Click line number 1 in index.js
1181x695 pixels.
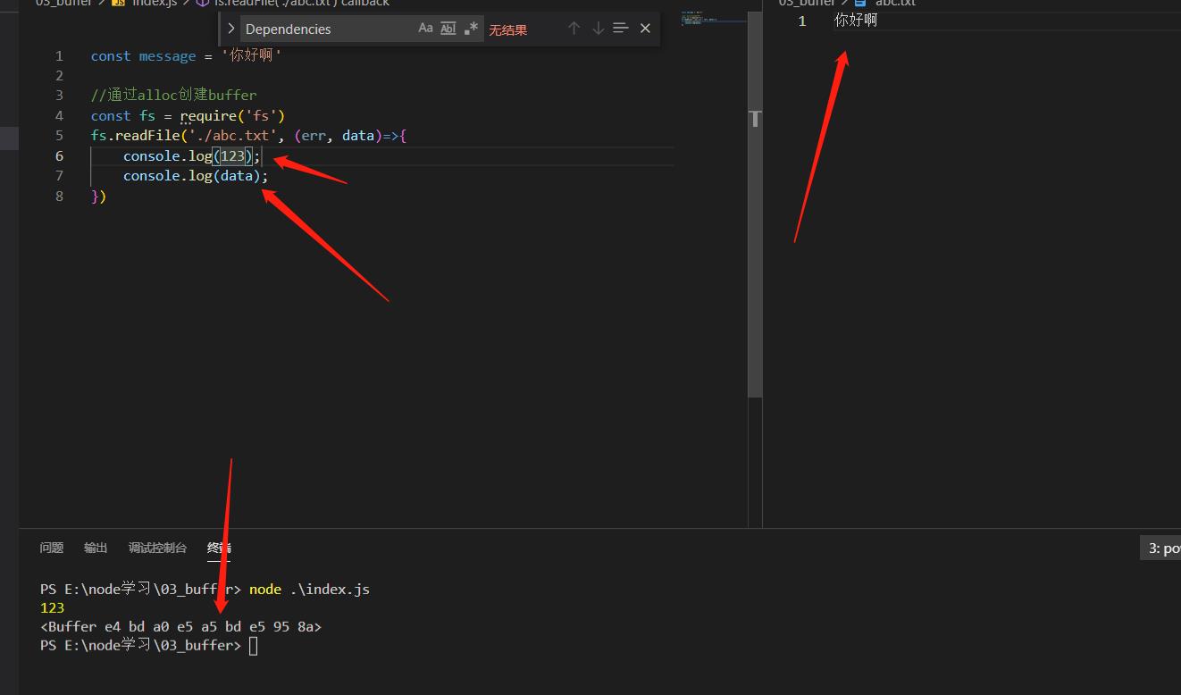[59, 55]
